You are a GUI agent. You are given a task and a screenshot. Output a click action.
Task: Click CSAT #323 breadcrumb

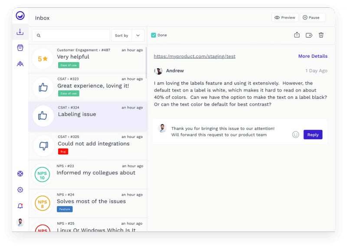coord(68,79)
